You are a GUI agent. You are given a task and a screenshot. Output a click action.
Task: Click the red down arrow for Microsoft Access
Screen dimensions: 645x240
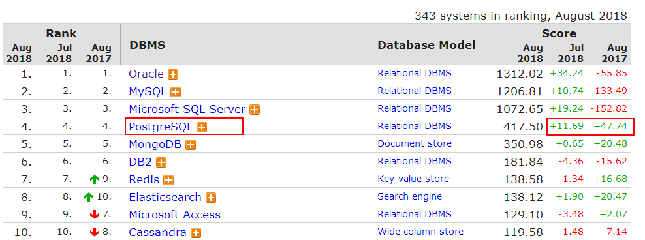94,215
